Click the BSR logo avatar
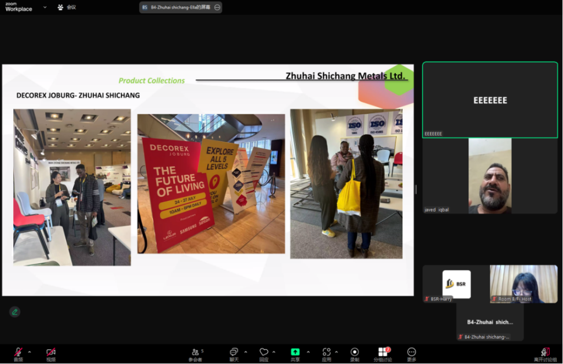The image size is (563, 364). click(456, 284)
